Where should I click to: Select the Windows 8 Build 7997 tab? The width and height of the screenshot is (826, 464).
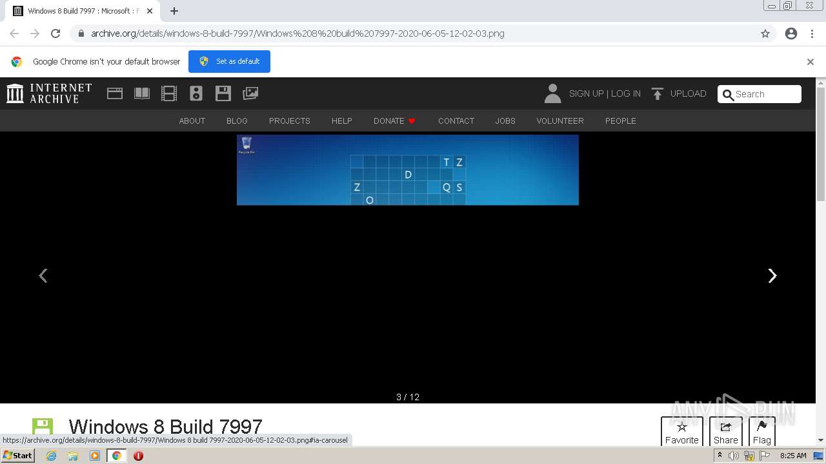[x=82, y=11]
